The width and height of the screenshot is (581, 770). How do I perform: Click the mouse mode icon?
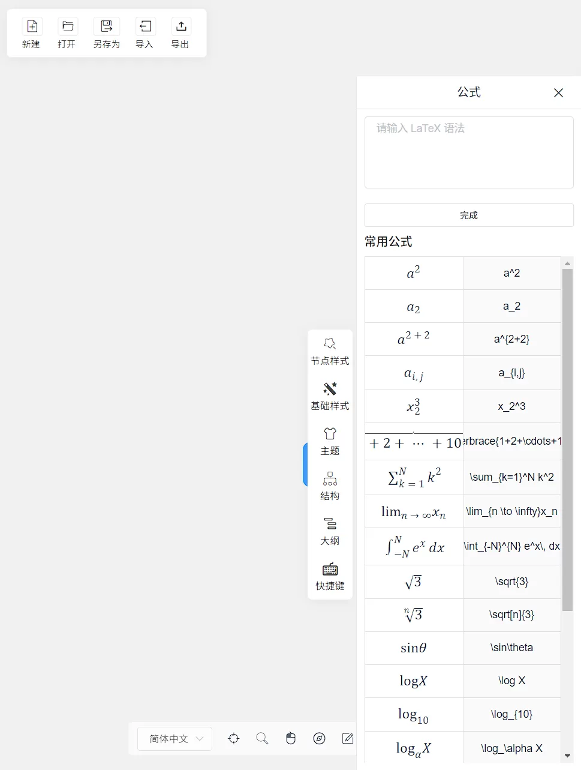(291, 738)
